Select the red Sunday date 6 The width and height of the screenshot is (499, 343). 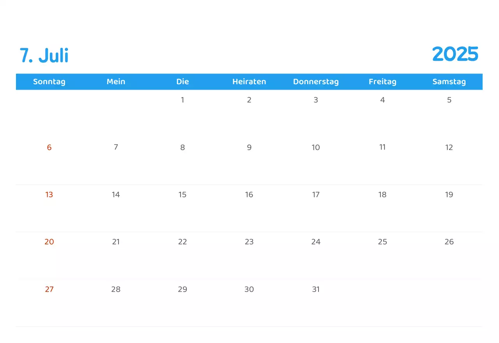(49, 147)
